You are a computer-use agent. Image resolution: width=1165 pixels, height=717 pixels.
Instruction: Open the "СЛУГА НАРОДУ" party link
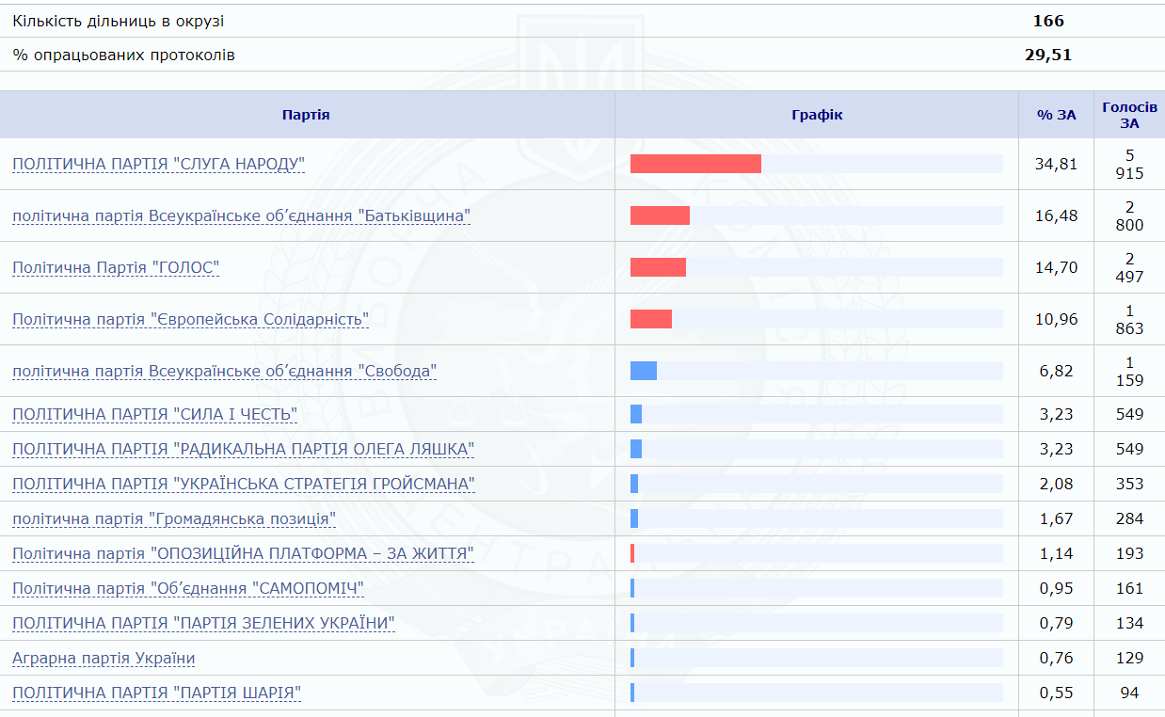[159, 165]
